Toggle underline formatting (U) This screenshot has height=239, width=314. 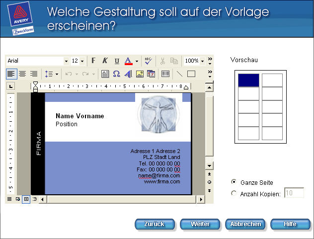tap(117, 61)
